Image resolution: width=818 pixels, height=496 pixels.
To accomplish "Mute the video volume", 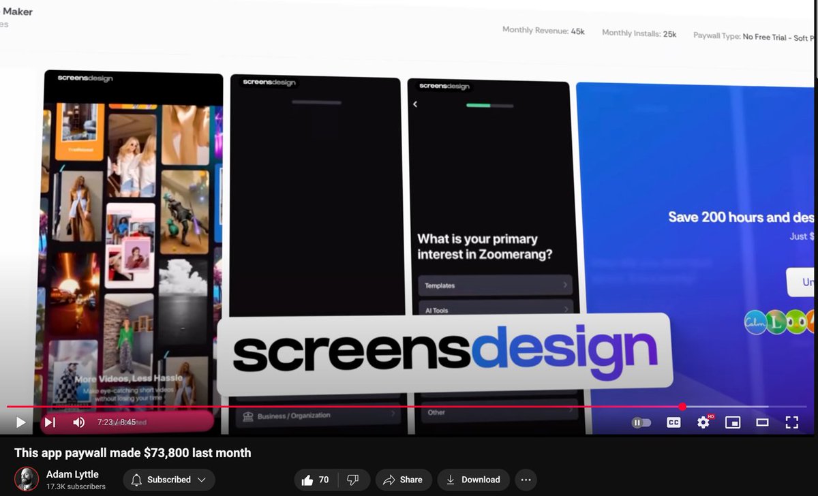I will 79,422.
